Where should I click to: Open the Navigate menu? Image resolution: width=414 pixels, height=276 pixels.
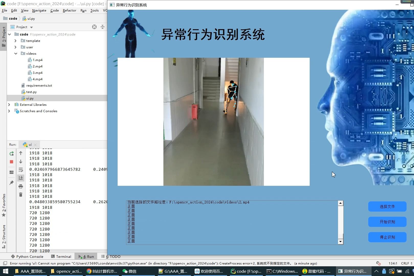39,10
